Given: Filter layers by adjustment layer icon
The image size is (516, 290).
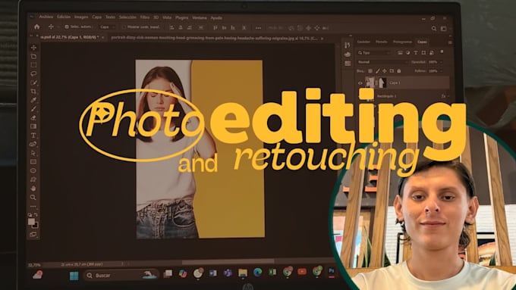Looking at the screenshot, I should click(408, 52).
